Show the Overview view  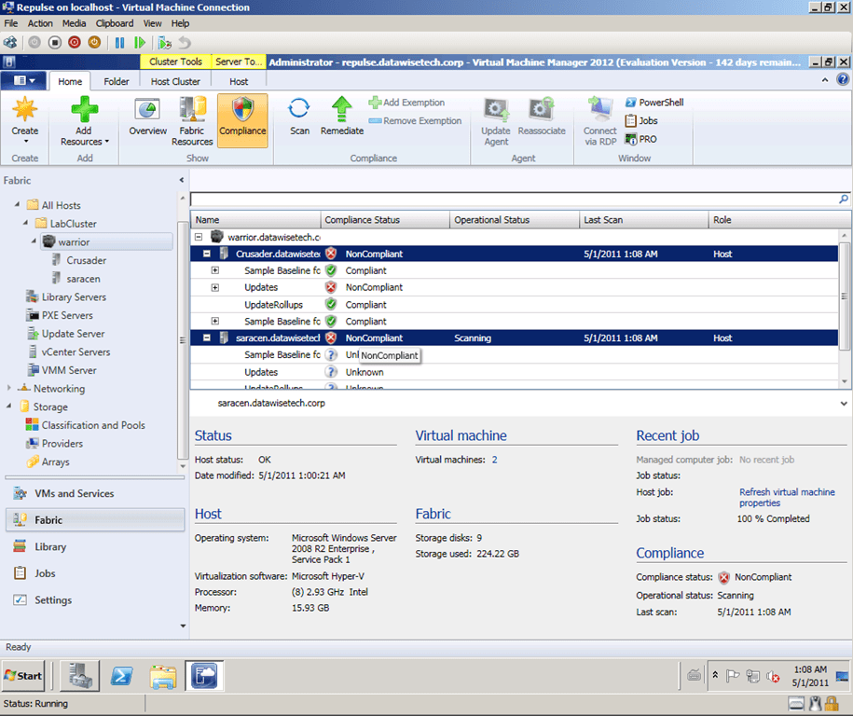[147, 117]
